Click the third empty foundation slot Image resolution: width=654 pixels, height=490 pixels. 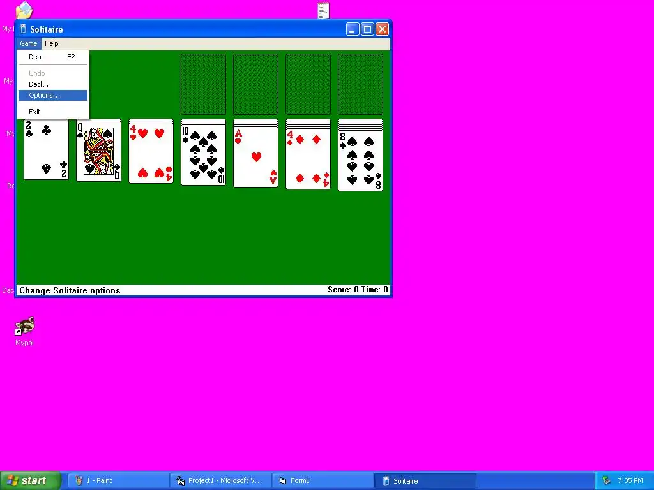point(308,84)
